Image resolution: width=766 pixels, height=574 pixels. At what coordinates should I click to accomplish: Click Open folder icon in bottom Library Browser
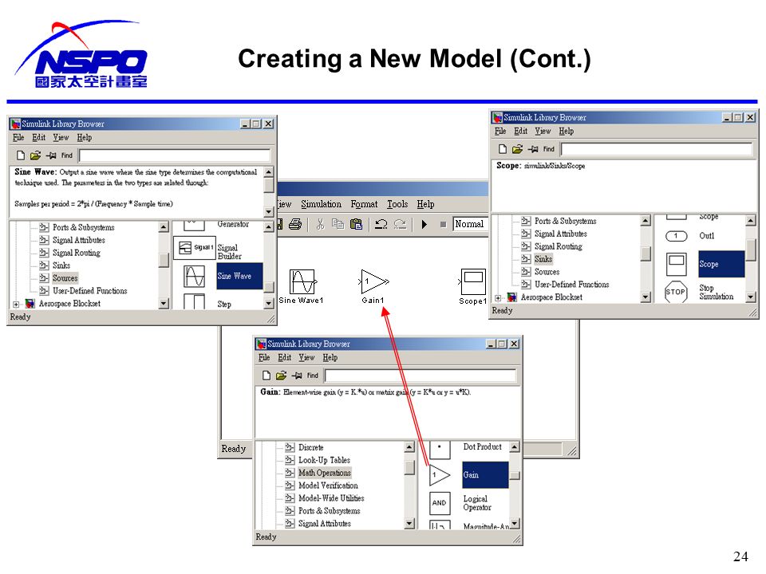point(281,375)
